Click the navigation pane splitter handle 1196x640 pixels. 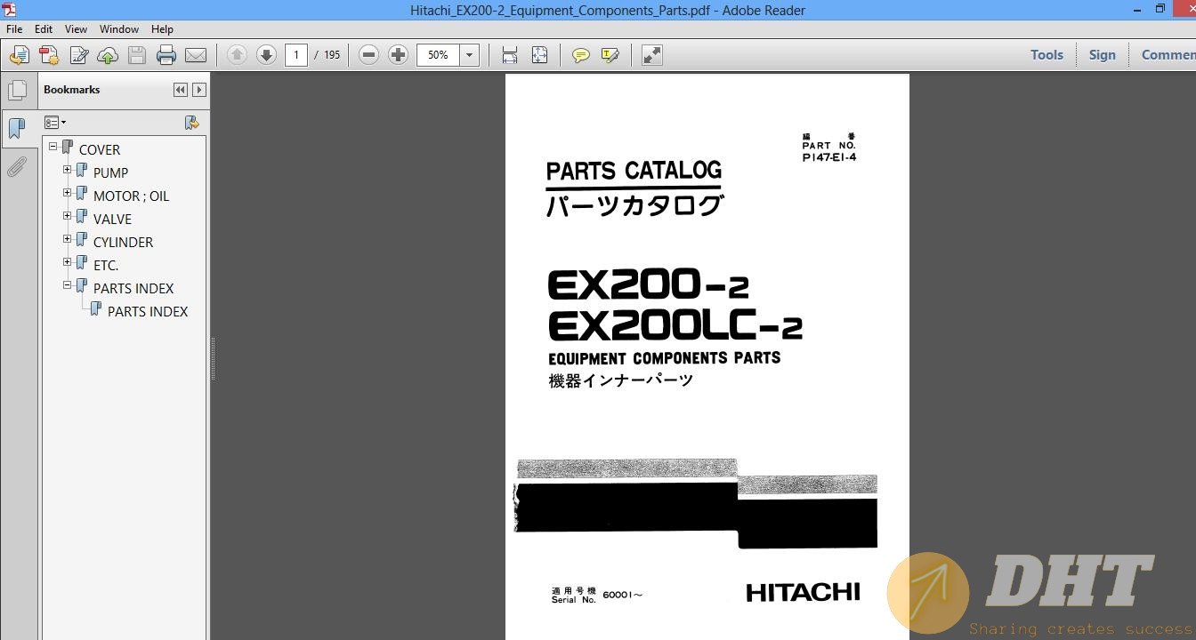click(x=213, y=358)
